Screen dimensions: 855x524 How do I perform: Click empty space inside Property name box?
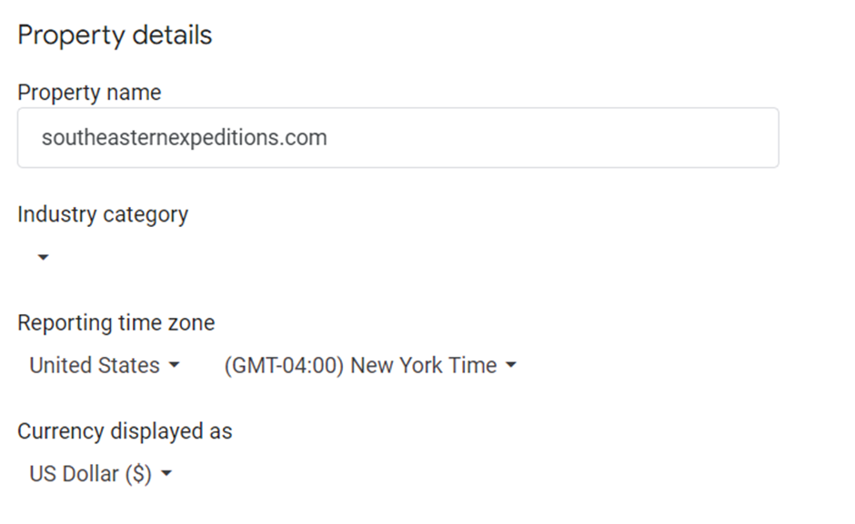click(591, 138)
